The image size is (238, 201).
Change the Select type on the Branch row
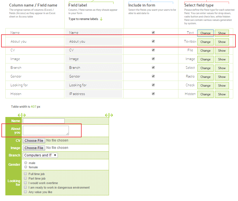tap(205, 68)
